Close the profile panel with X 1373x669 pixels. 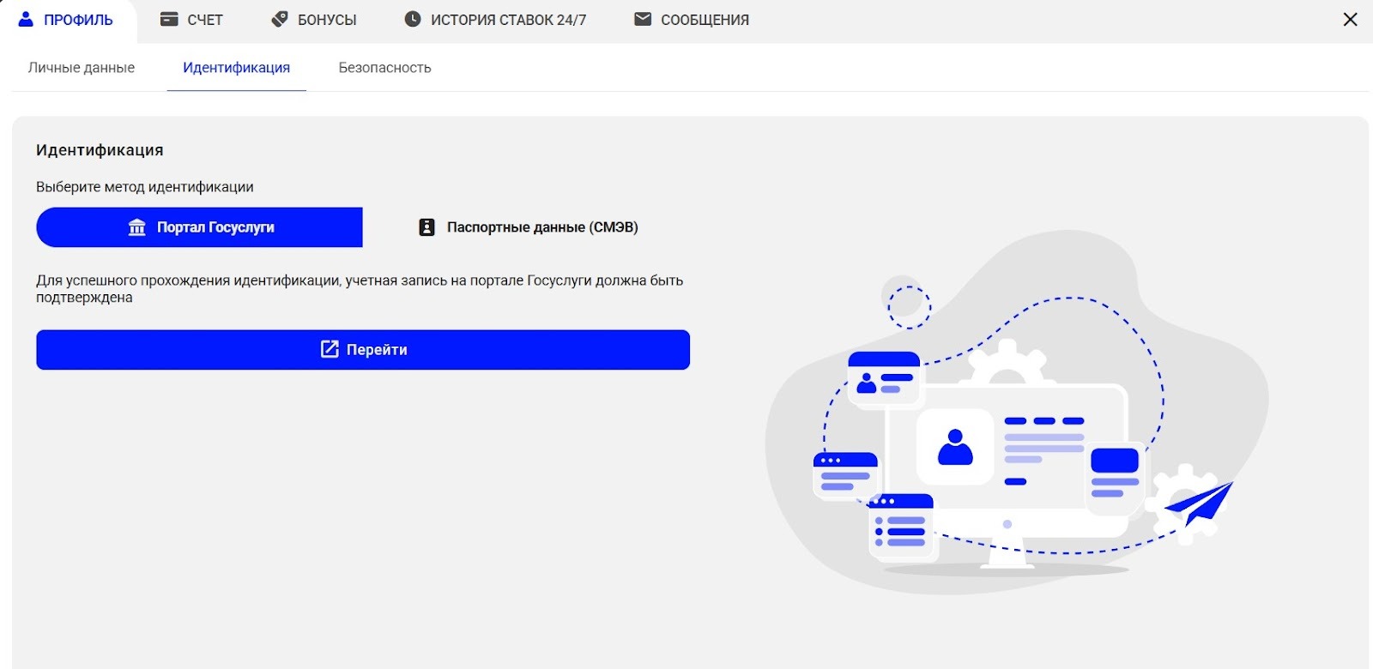point(1350,19)
